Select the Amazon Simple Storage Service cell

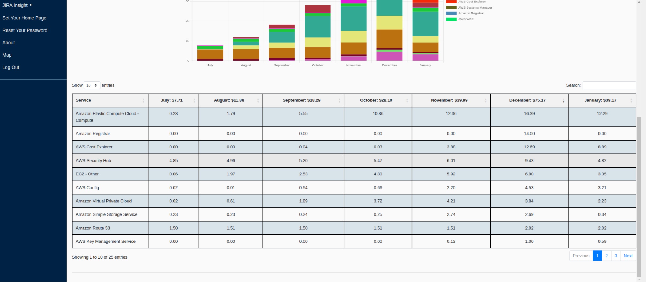point(110,214)
